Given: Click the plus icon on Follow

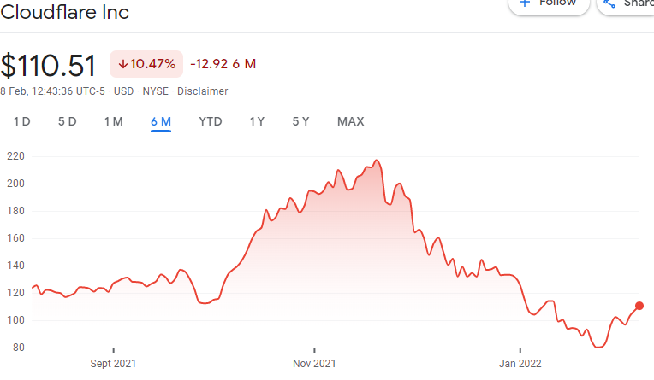Looking at the screenshot, I should pyautogui.click(x=526, y=3).
